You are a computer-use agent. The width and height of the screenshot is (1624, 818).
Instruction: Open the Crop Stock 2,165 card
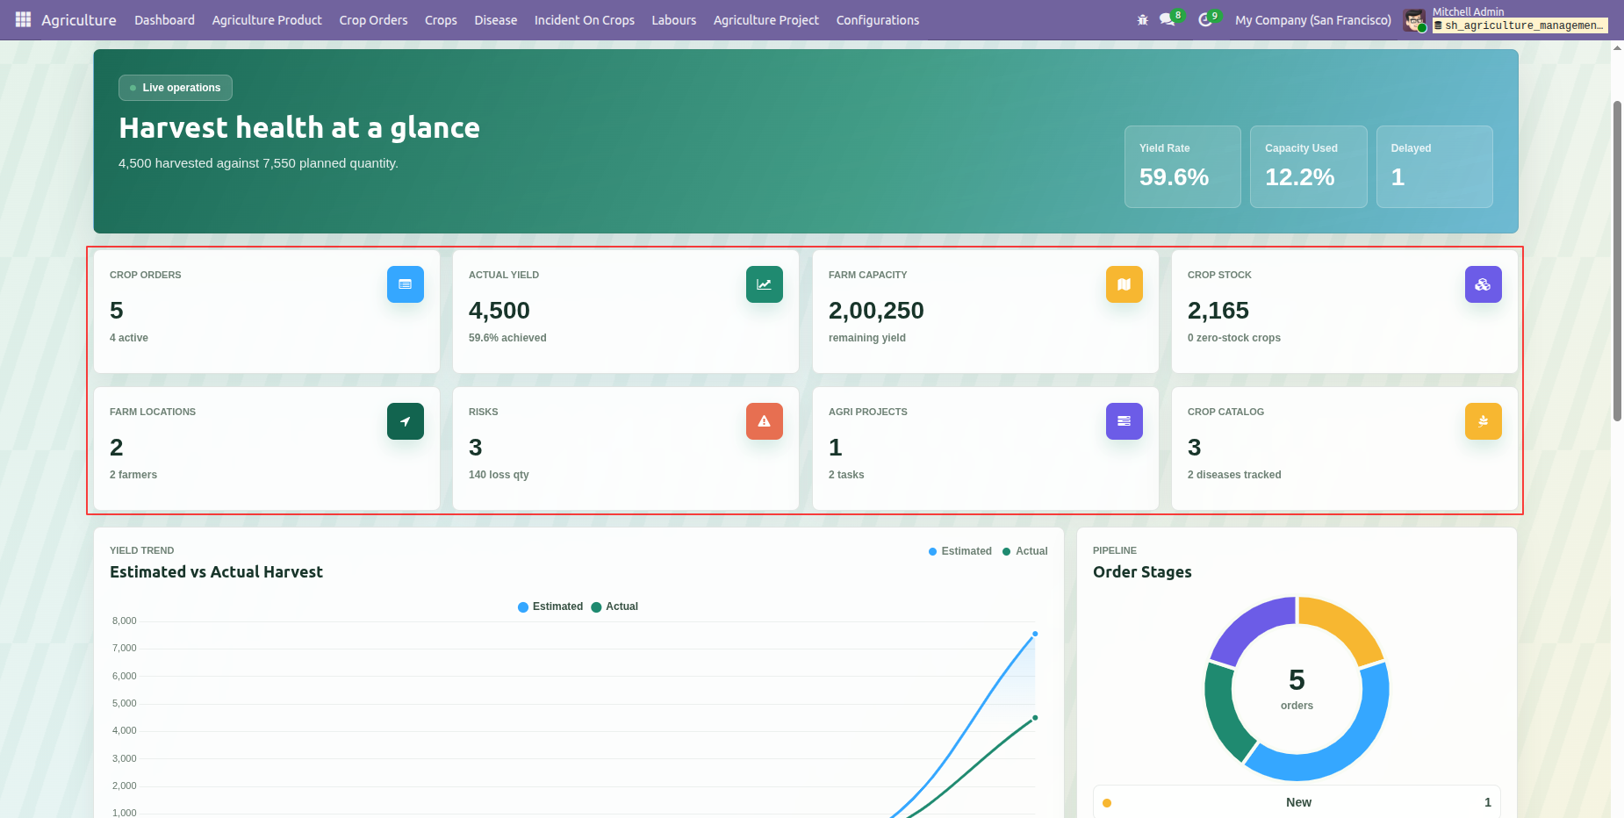1345,312
